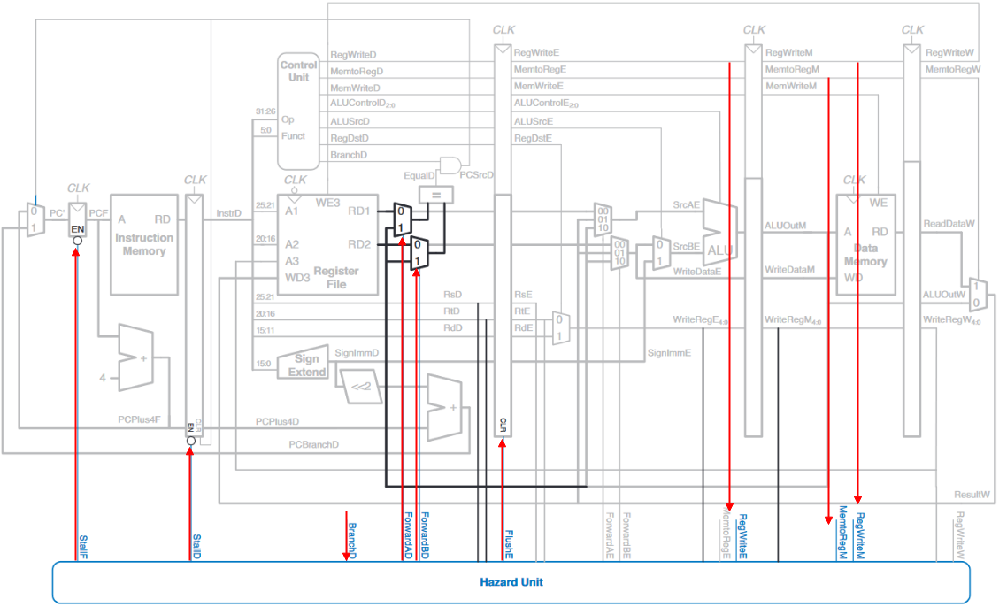Click the ResultW output multiplexer
1007x607 pixels.
pyautogui.click(x=976, y=292)
